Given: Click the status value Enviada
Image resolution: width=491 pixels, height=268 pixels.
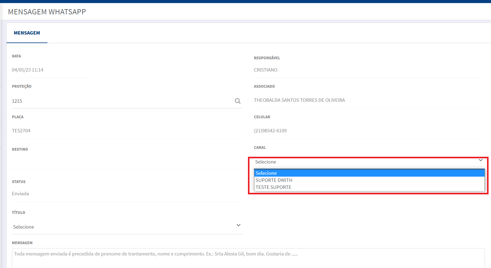Looking at the screenshot, I should (20, 194).
